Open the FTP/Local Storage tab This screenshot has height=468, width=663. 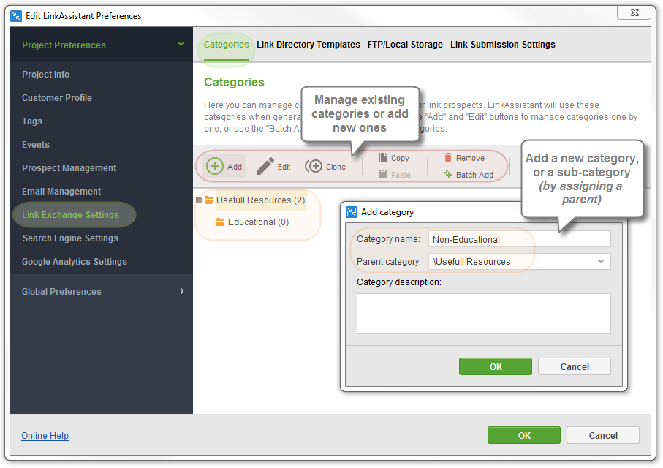405,45
